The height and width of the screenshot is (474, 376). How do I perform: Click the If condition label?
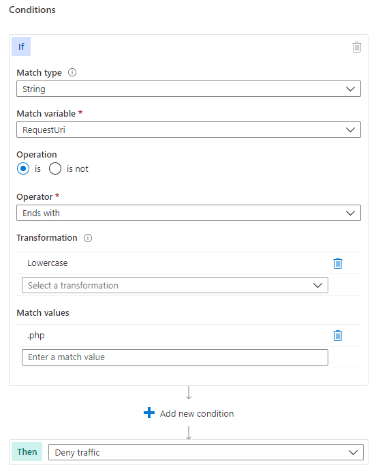21,46
